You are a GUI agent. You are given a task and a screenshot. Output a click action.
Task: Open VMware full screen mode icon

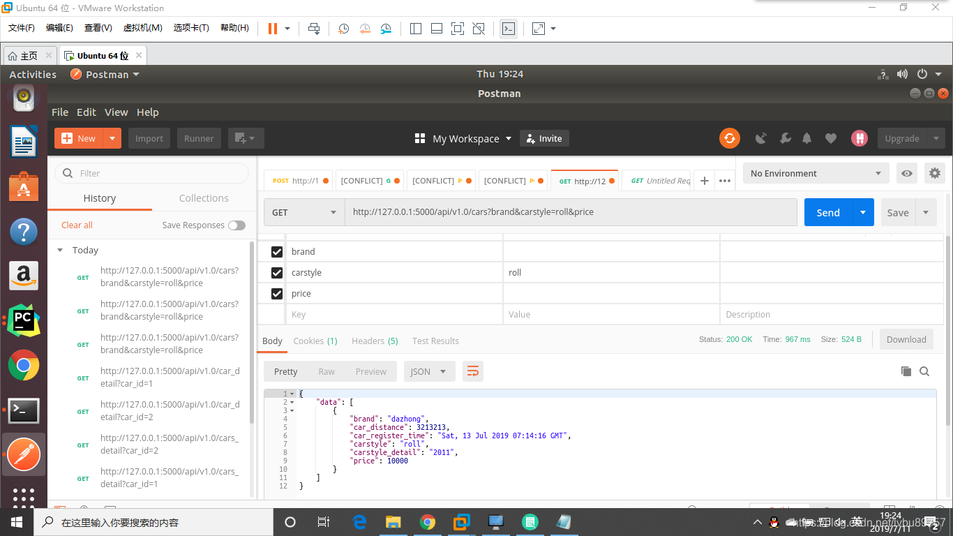click(457, 28)
